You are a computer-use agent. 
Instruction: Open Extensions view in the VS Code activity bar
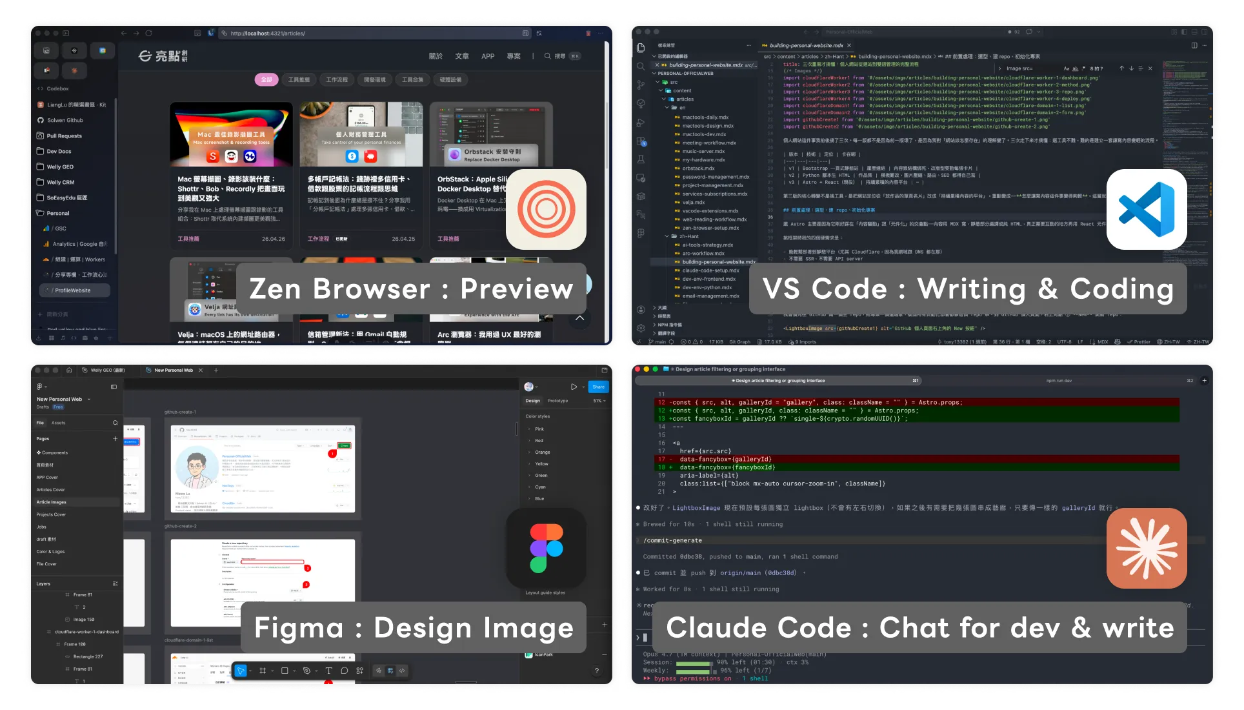pyautogui.click(x=641, y=141)
